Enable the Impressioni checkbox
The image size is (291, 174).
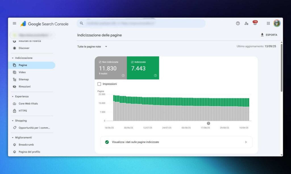click(x=99, y=84)
